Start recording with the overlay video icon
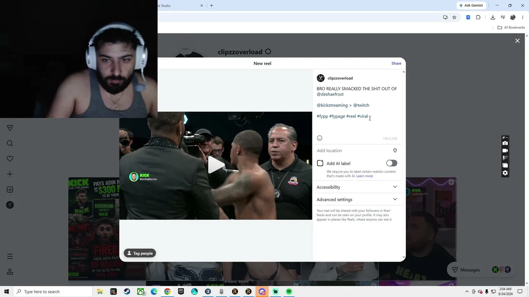 point(505,151)
